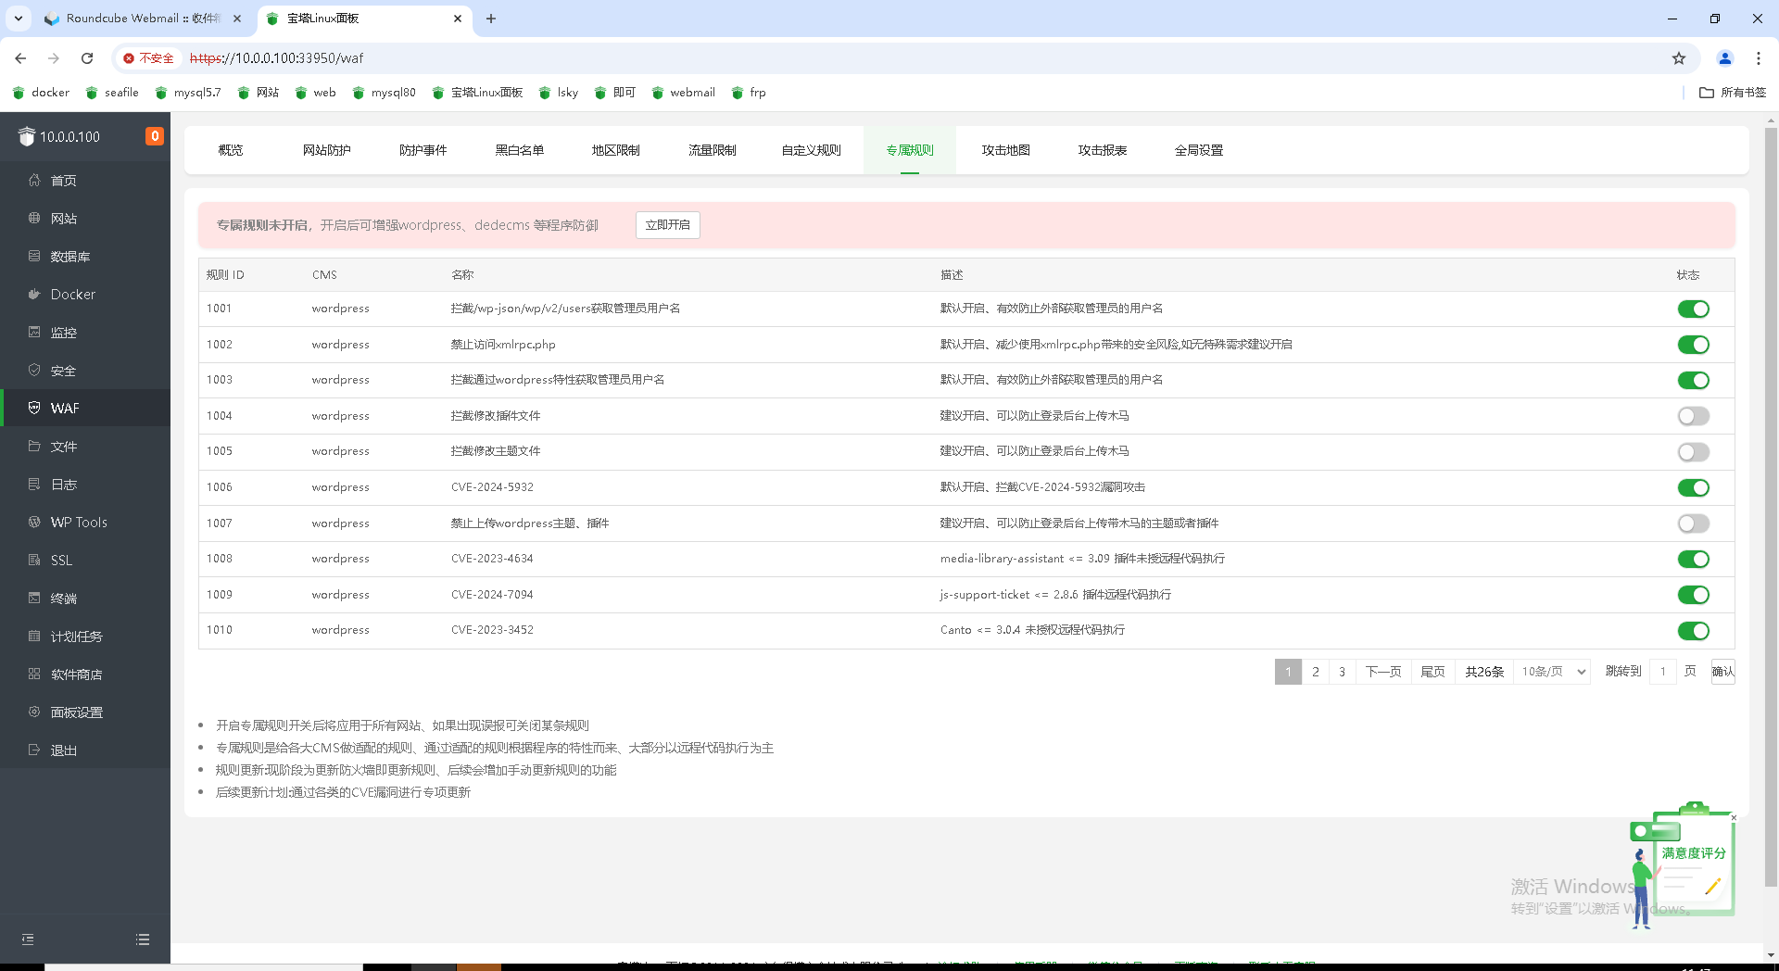Switch to the 地区限制 tab
This screenshot has width=1779, height=971.
(x=616, y=150)
